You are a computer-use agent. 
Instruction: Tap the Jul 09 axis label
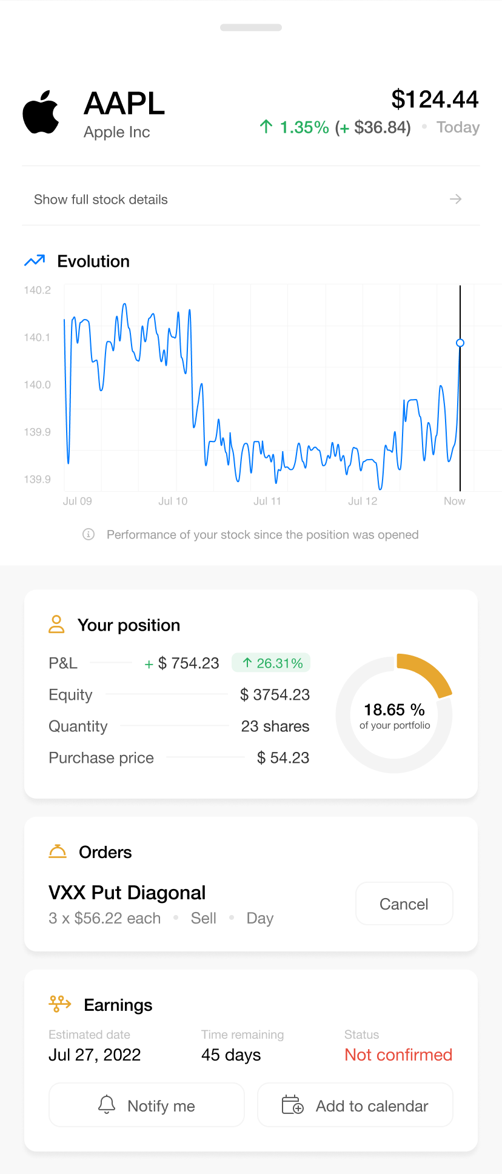(x=78, y=501)
